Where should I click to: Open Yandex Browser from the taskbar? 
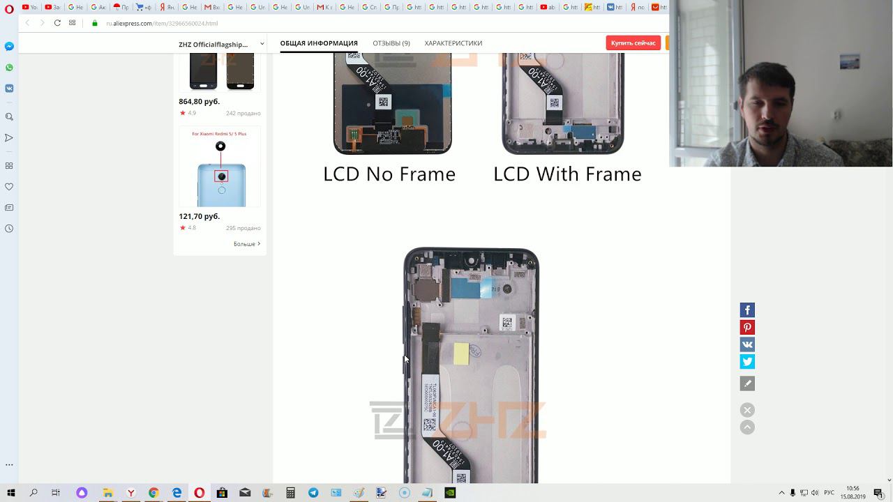tap(130, 493)
